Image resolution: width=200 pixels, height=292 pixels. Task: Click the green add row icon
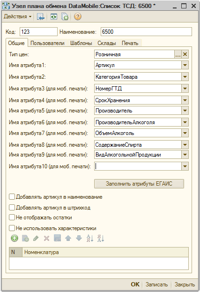click(15, 238)
